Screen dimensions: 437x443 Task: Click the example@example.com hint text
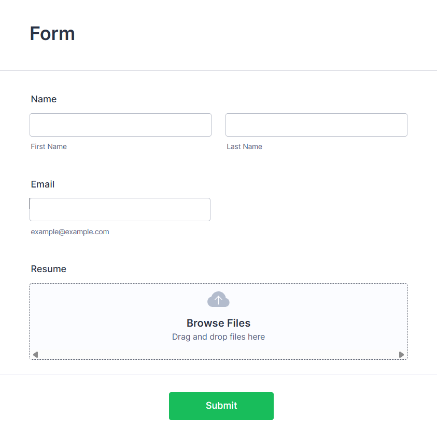point(70,232)
